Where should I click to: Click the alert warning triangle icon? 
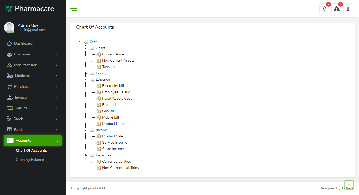336,9
